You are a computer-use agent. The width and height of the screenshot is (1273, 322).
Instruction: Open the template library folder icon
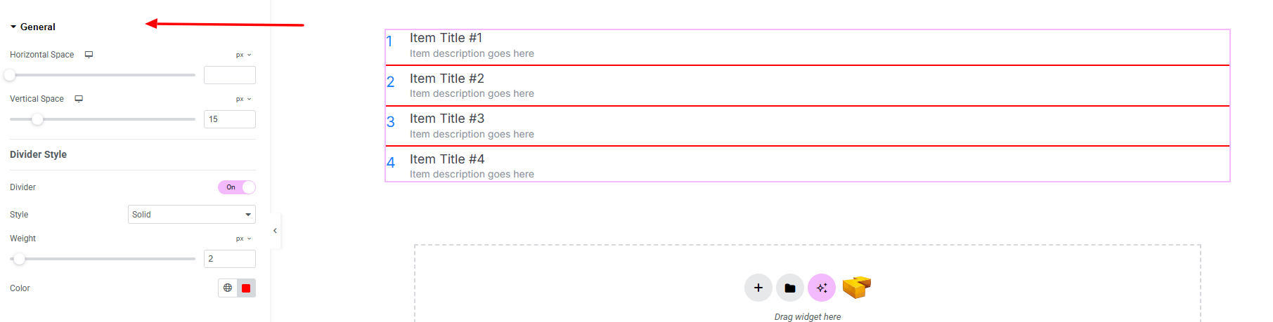[x=790, y=288]
